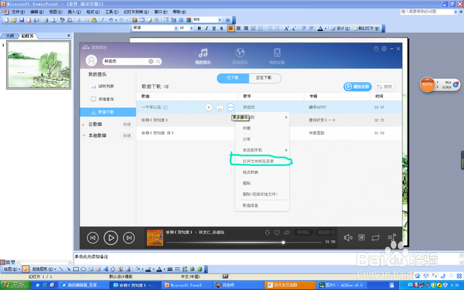Open Baidu Music settings gear icon
Image resolution: width=464 pixels, height=290 pixels.
click(384, 49)
